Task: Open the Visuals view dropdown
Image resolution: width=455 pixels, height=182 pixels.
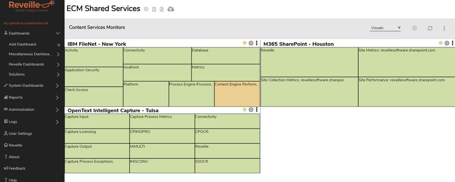Action: pyautogui.click(x=385, y=28)
